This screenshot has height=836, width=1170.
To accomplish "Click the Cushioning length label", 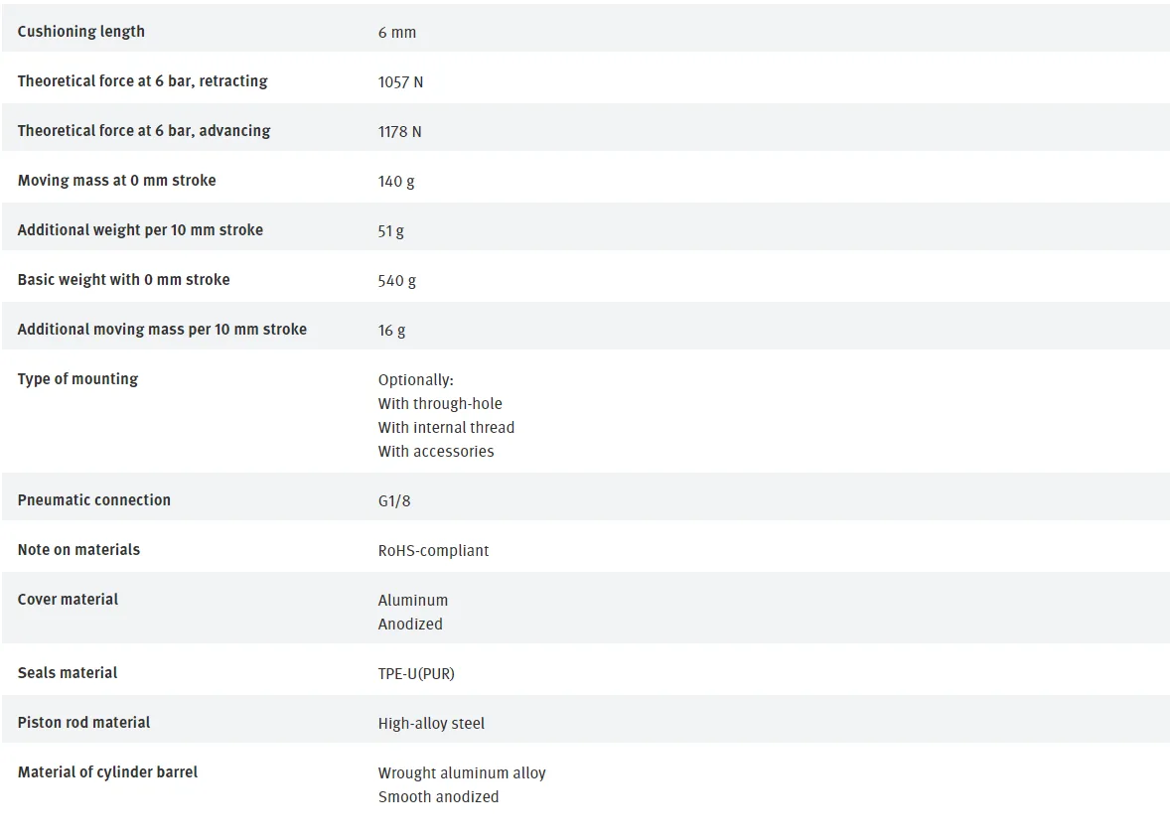I will click(80, 32).
